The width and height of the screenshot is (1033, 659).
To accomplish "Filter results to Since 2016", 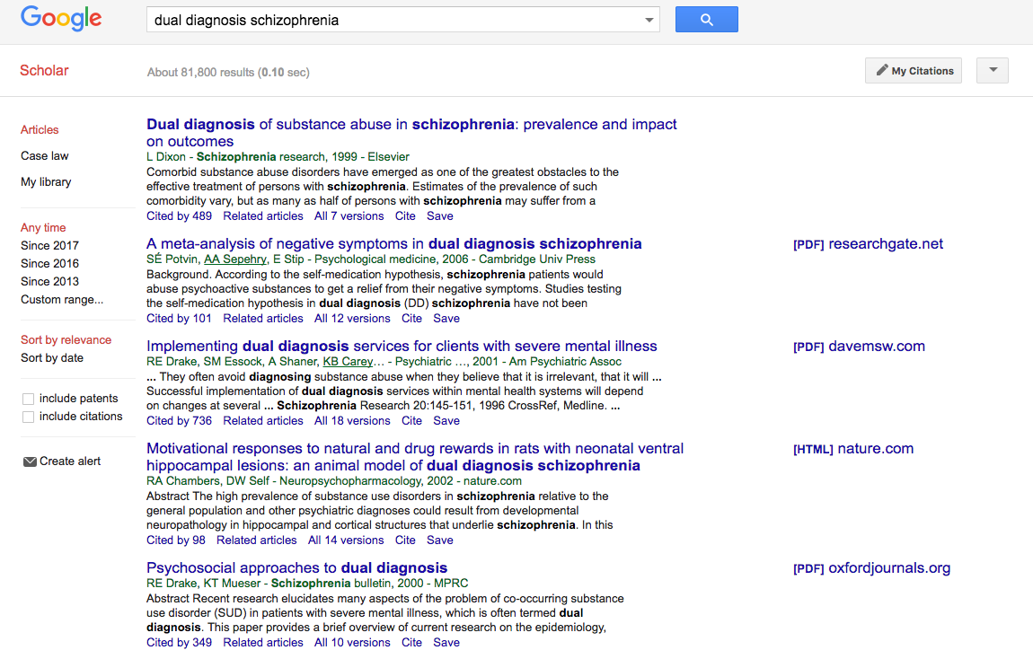I will [x=49, y=264].
